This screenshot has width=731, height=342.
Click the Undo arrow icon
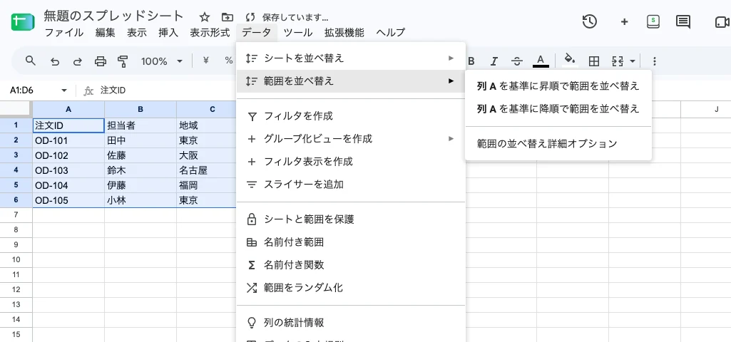[x=54, y=61]
